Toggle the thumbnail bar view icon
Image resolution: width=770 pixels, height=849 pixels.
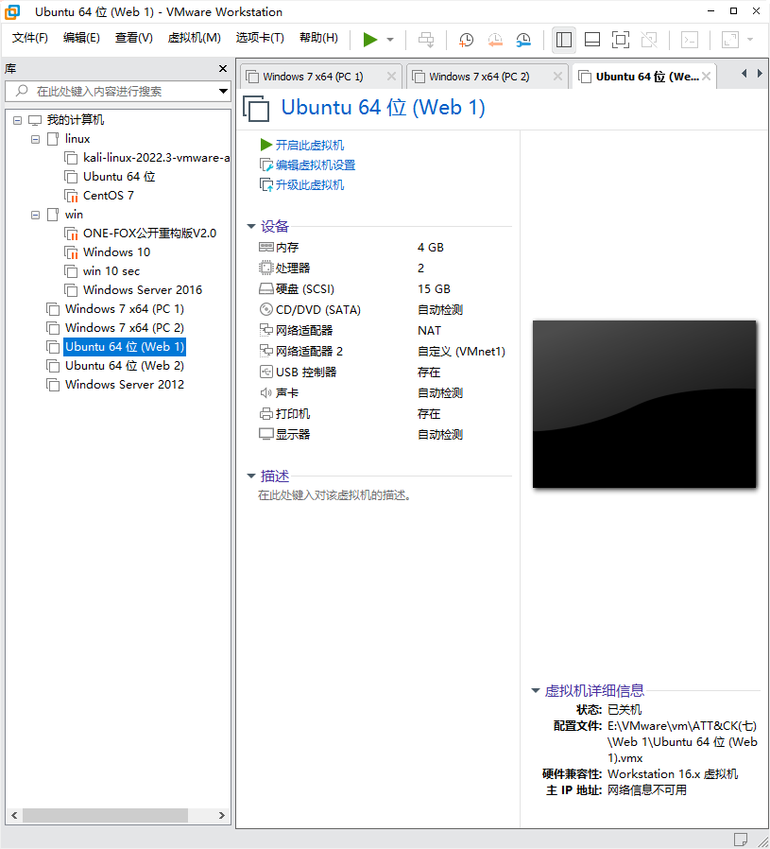tap(592, 40)
